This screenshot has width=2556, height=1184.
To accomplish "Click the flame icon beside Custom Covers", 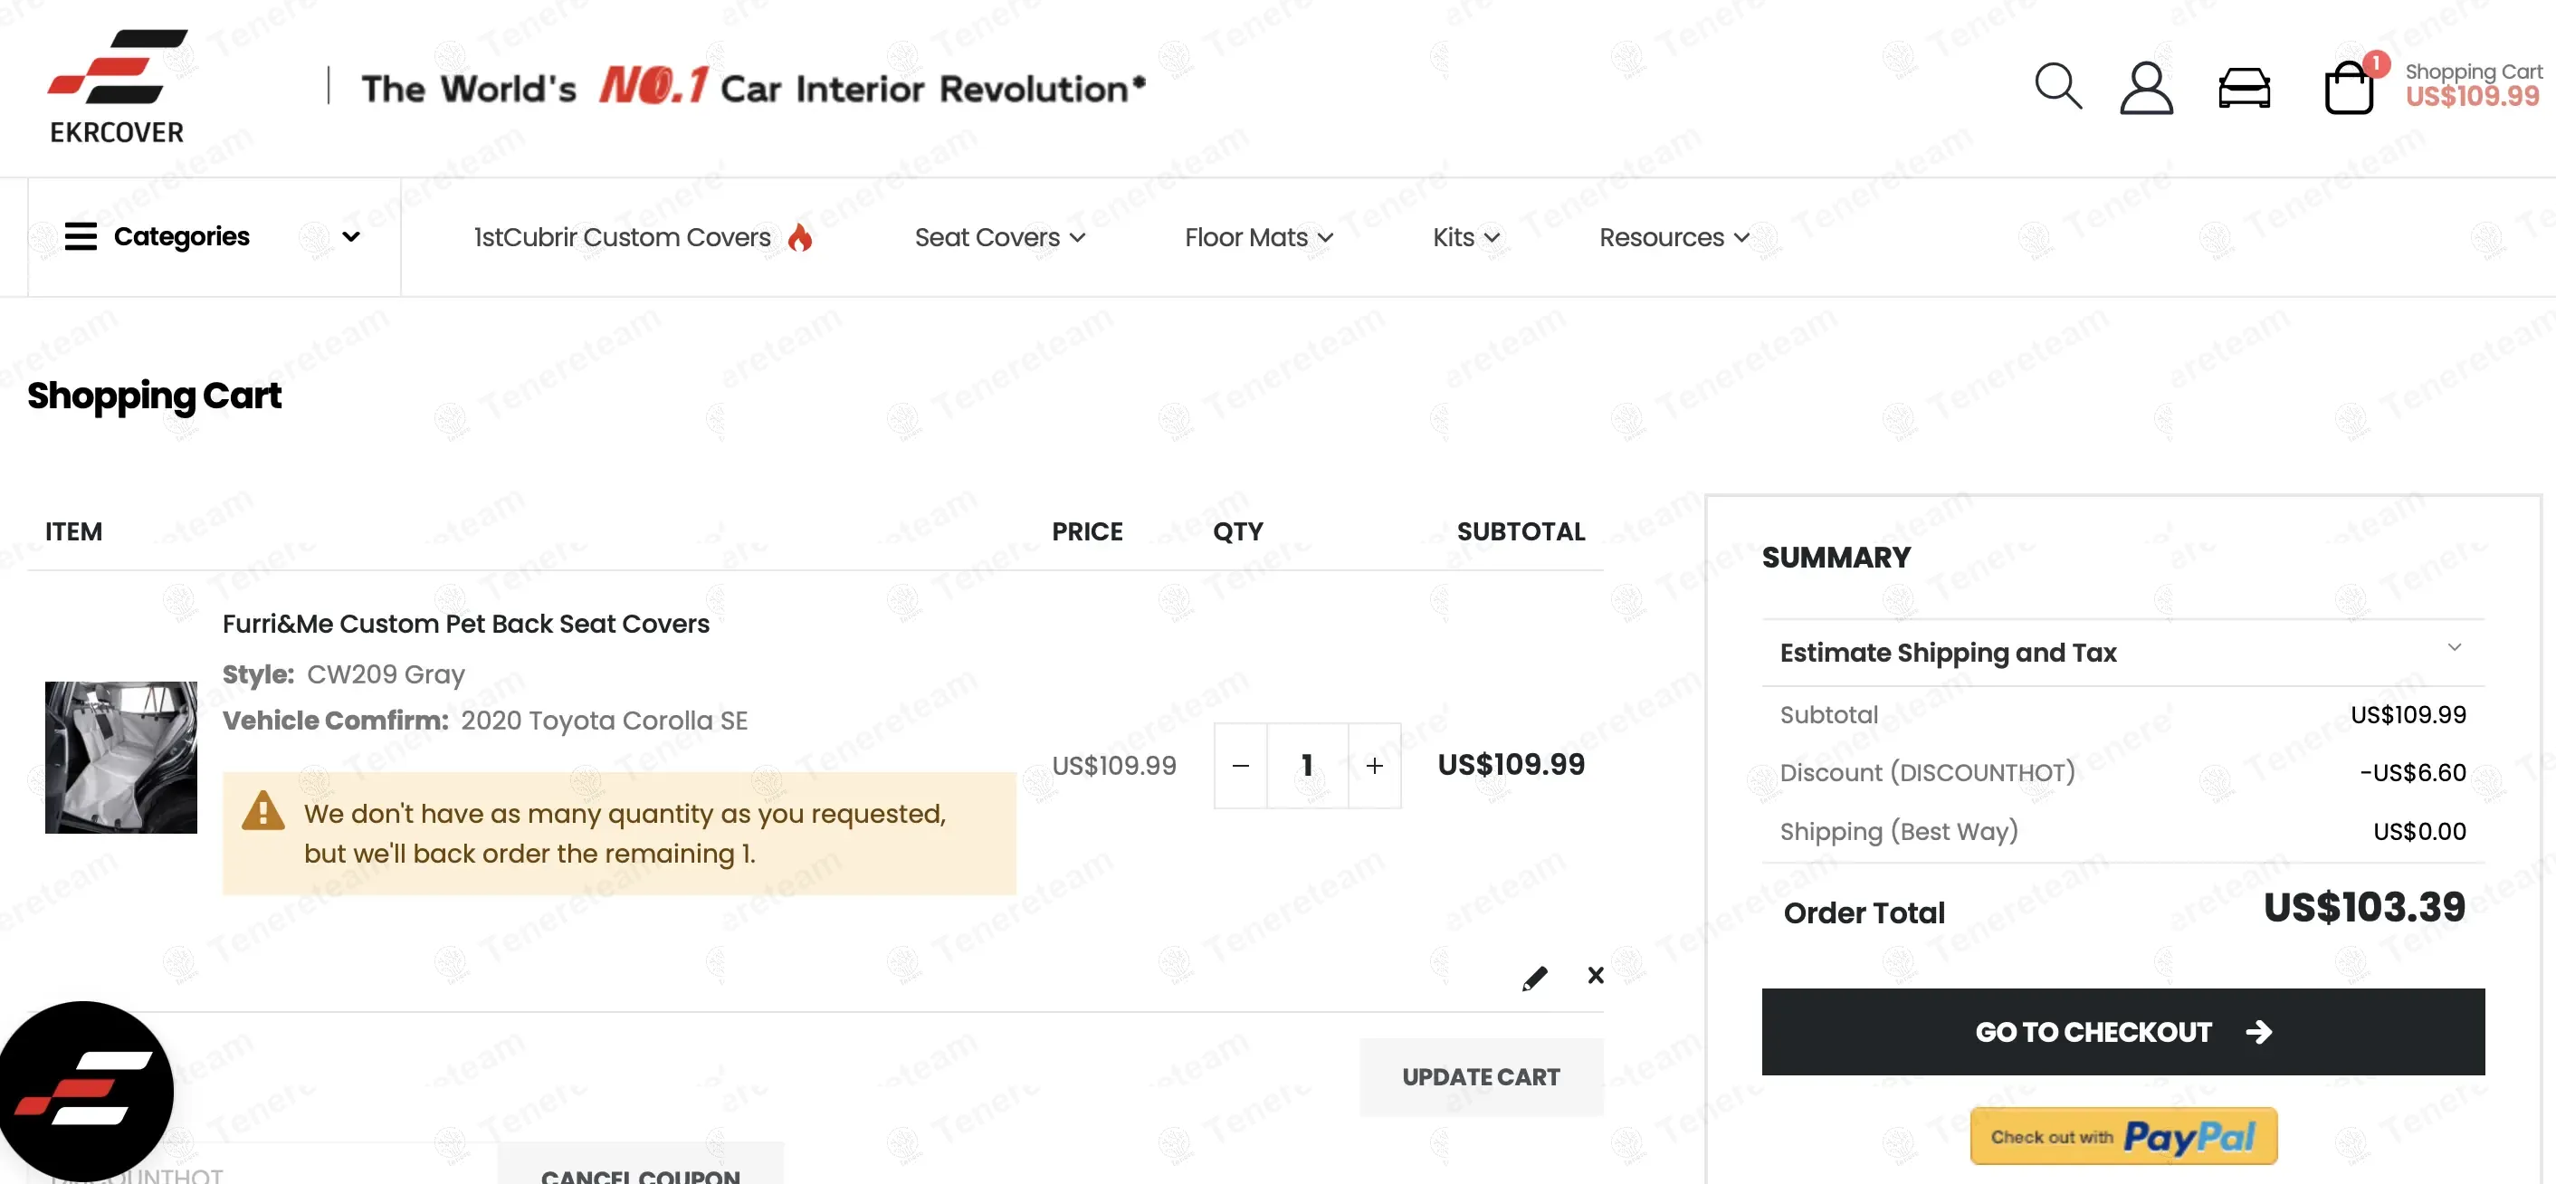I will (800, 237).
